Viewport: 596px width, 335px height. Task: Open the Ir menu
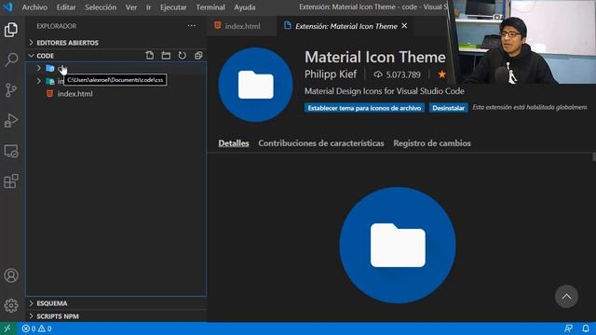pos(149,7)
